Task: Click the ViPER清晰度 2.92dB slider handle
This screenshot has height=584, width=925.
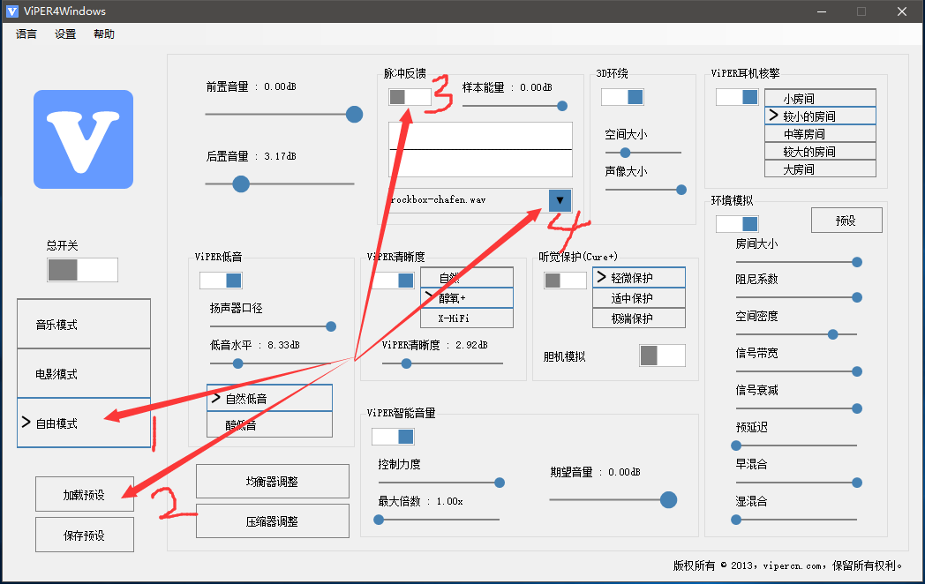Action: (x=407, y=364)
